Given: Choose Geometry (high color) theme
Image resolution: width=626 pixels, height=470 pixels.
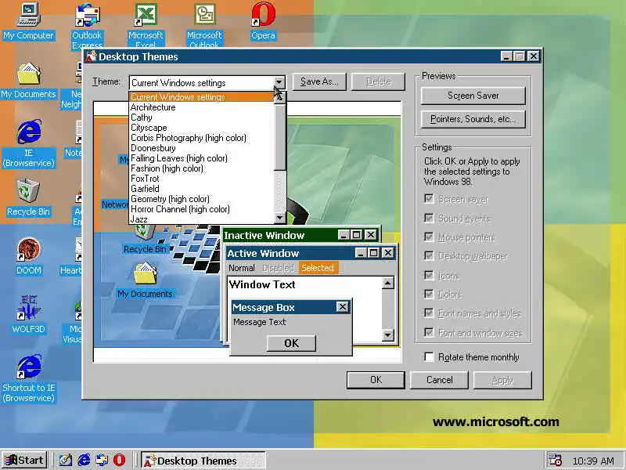Looking at the screenshot, I should (202, 199).
